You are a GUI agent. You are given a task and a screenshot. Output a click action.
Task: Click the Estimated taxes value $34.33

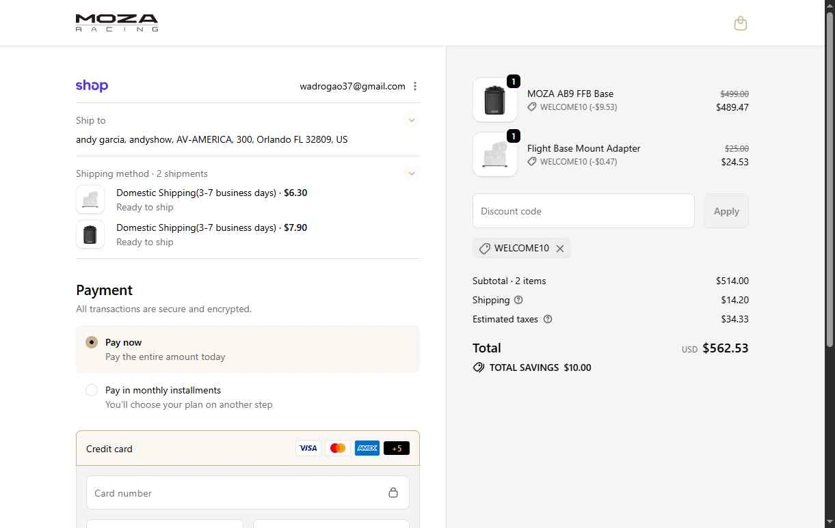[734, 319]
